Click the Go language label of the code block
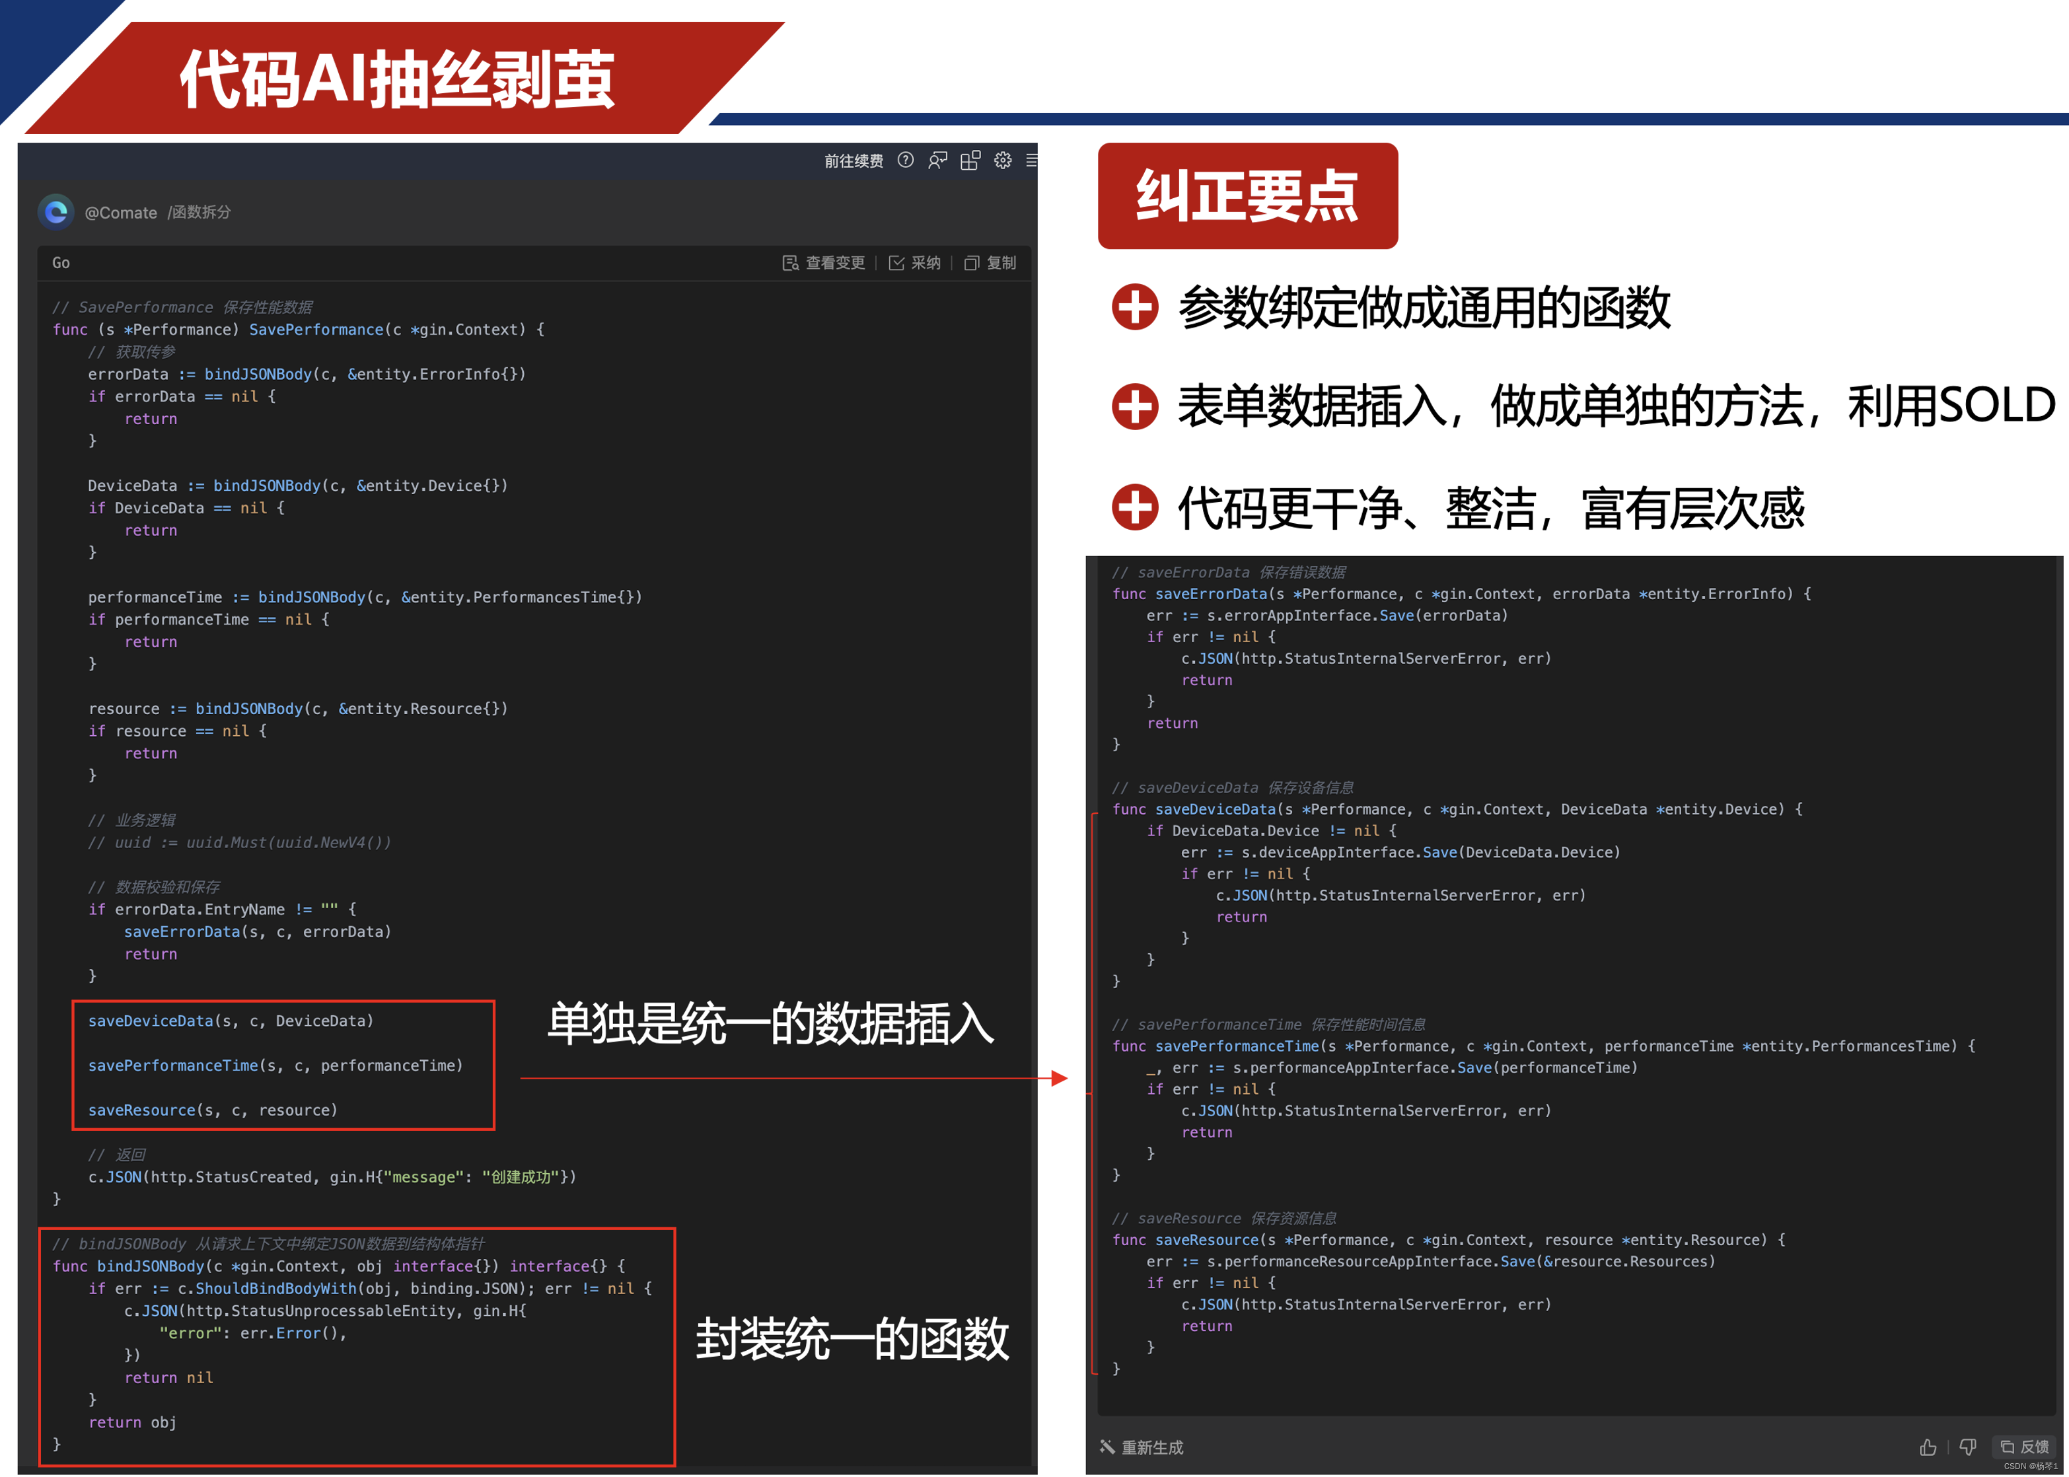 point(61,263)
